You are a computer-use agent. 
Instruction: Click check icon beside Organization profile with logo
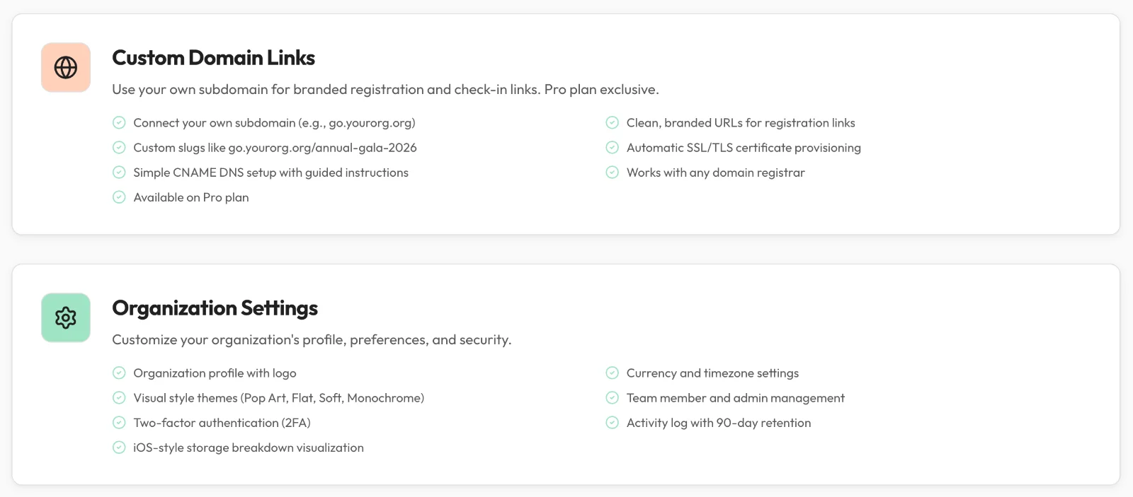[x=119, y=373]
